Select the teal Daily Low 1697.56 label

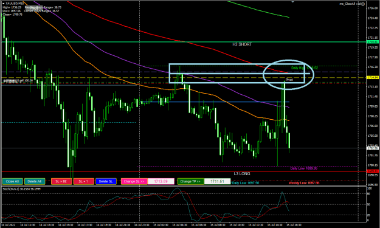coord(246,183)
